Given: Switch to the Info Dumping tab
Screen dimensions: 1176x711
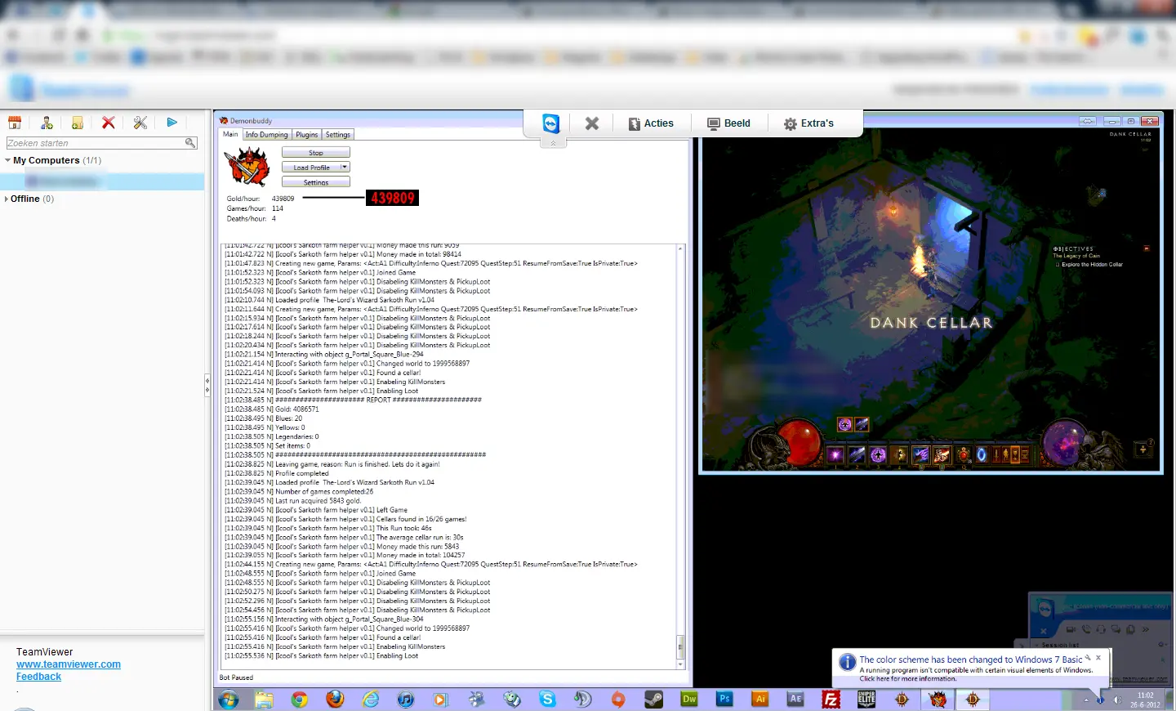Looking at the screenshot, I should coord(266,135).
